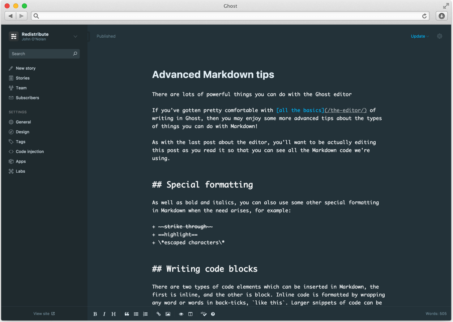Click the browser forward arrow
453x322 pixels.
[x=21, y=16]
